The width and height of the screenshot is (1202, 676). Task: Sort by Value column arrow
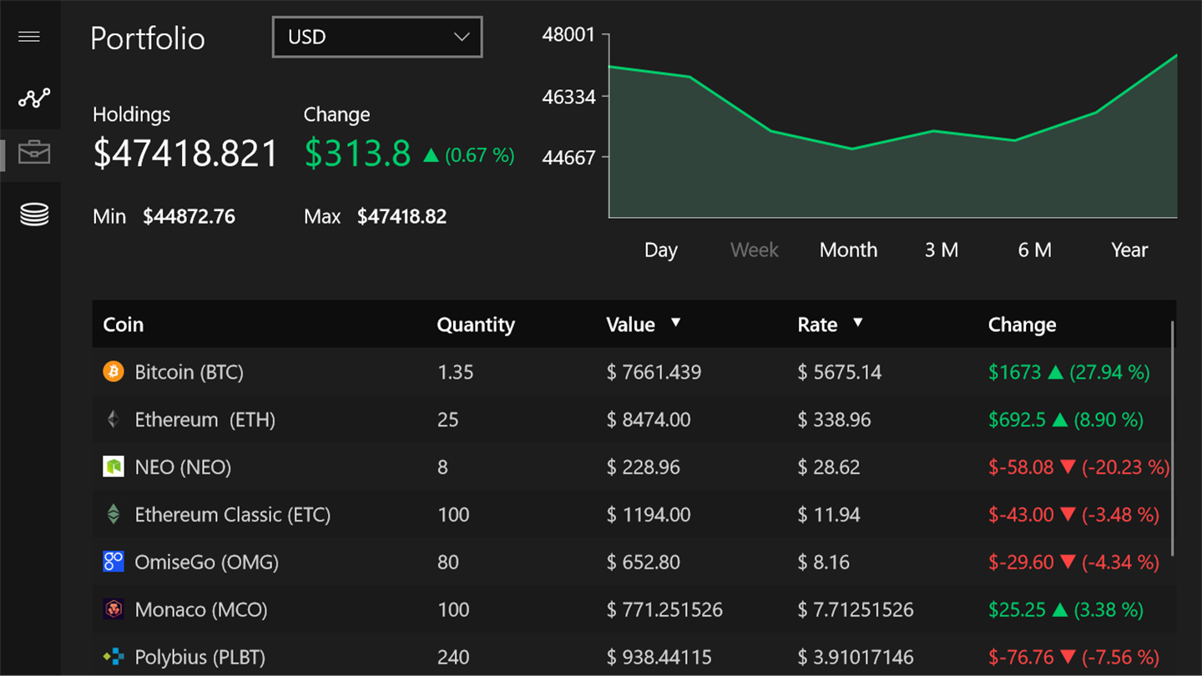pos(676,323)
